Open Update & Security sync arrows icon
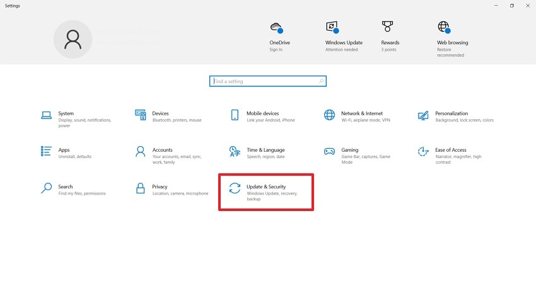This screenshot has height=286, width=536. point(235,188)
